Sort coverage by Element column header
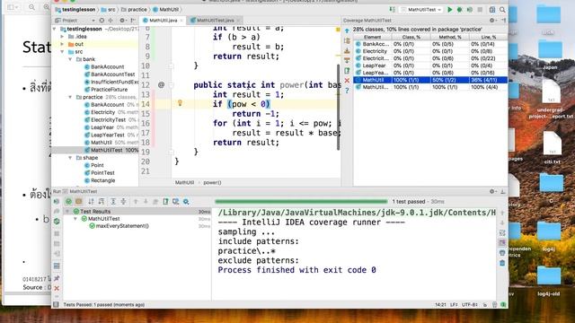This screenshot has height=323, width=575. (372, 37)
